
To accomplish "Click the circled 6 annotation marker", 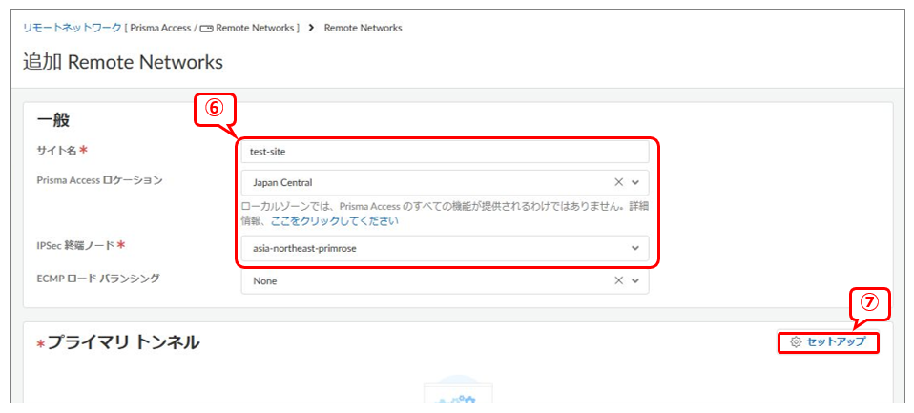I will point(215,108).
